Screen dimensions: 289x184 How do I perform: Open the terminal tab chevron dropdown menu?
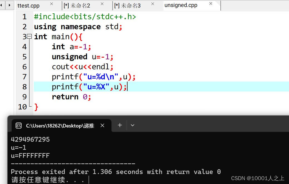(x=133, y=125)
